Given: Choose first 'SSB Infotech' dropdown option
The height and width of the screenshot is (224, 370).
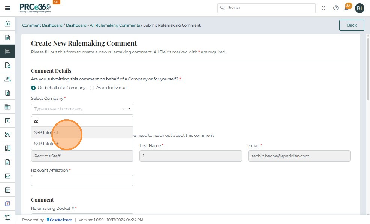Looking at the screenshot, I should (x=47, y=132).
